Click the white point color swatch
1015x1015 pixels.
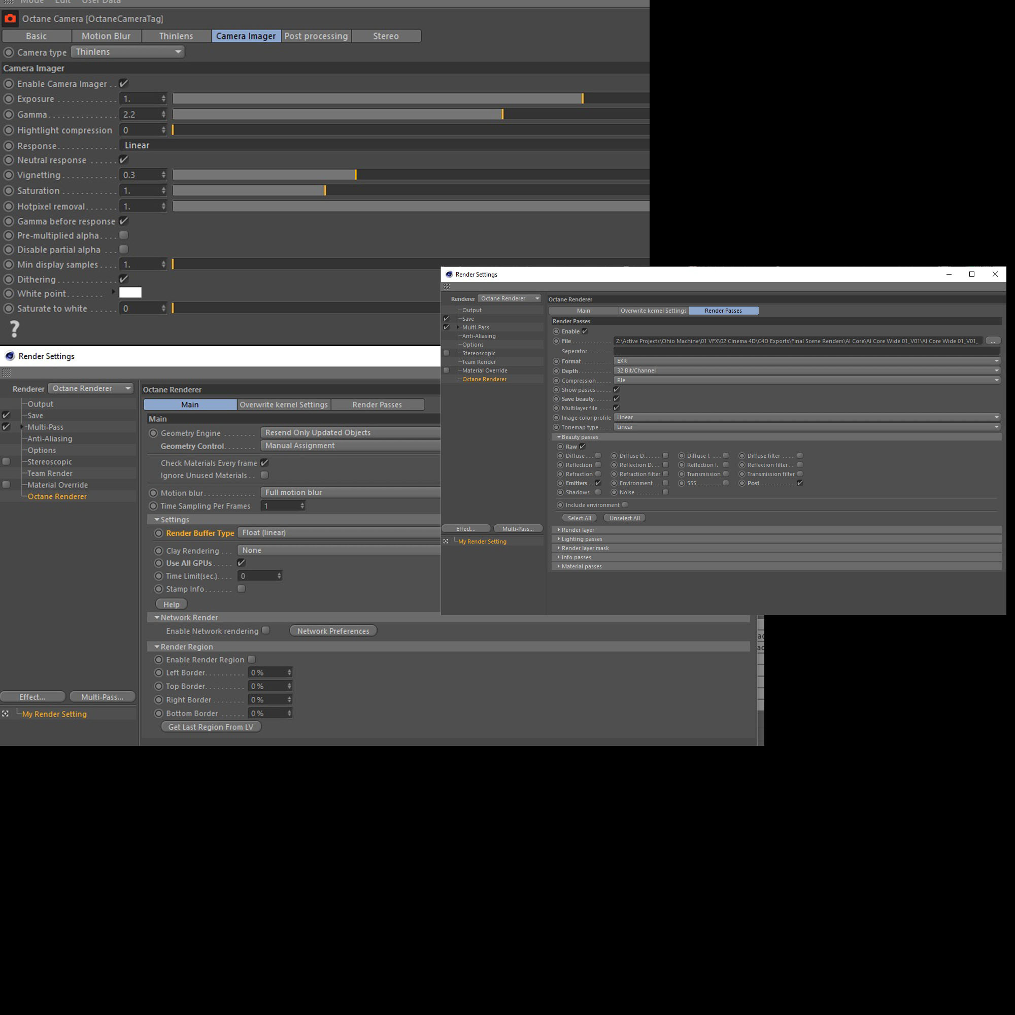130,293
